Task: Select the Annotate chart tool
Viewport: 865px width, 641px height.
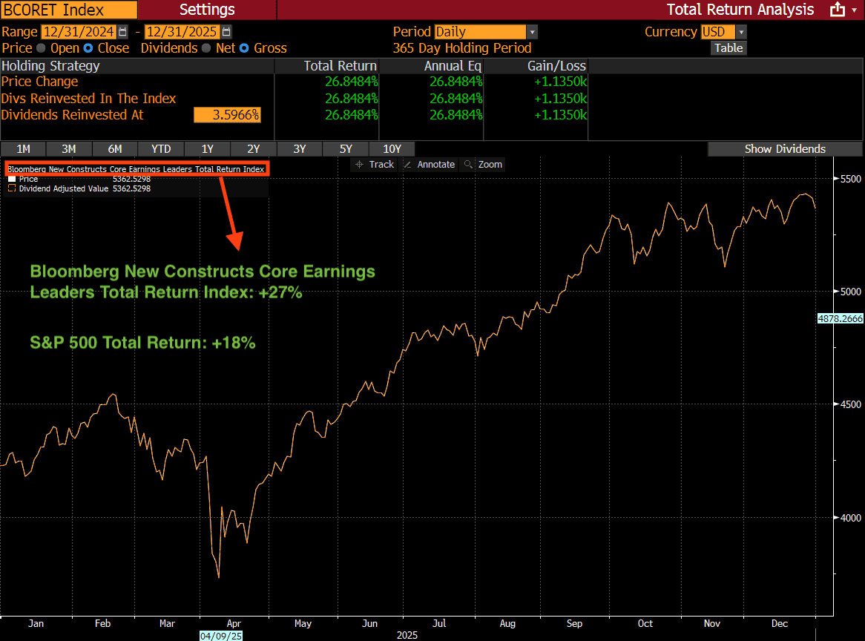Action: [x=429, y=165]
